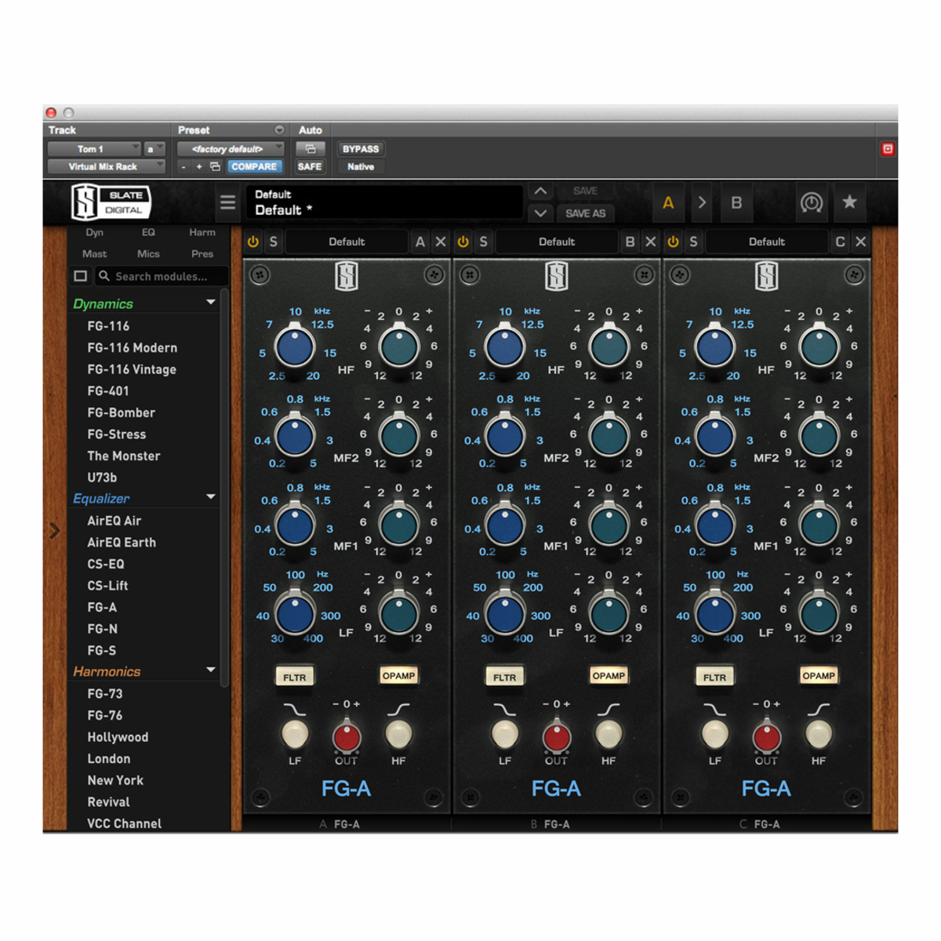Image resolution: width=941 pixels, height=941 pixels.
Task: Click the Search modules field
Action: (x=162, y=276)
